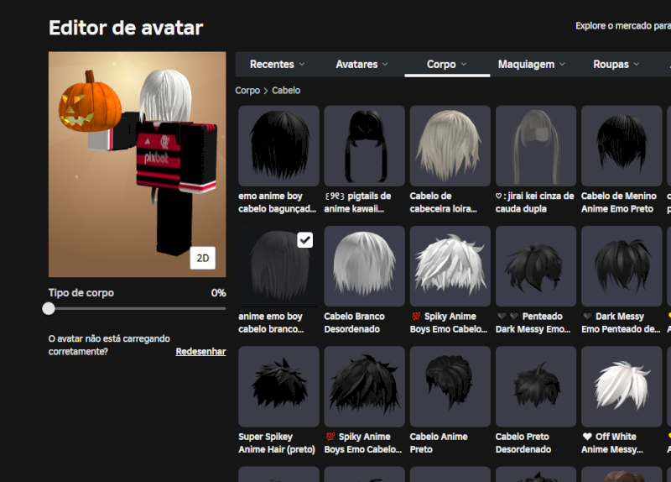Viewport: 671px width, 482px height.
Task: Open the Maquiagem dropdown menu
Action: click(531, 65)
